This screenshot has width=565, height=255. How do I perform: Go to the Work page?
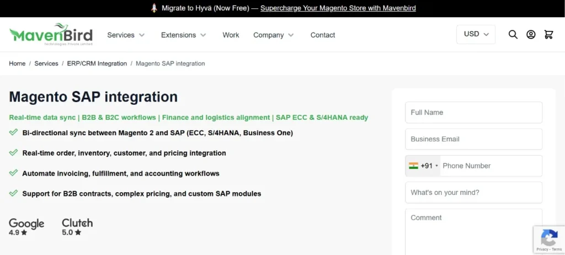pyautogui.click(x=231, y=35)
